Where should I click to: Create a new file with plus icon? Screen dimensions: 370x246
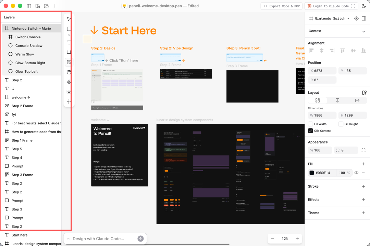point(55,6)
